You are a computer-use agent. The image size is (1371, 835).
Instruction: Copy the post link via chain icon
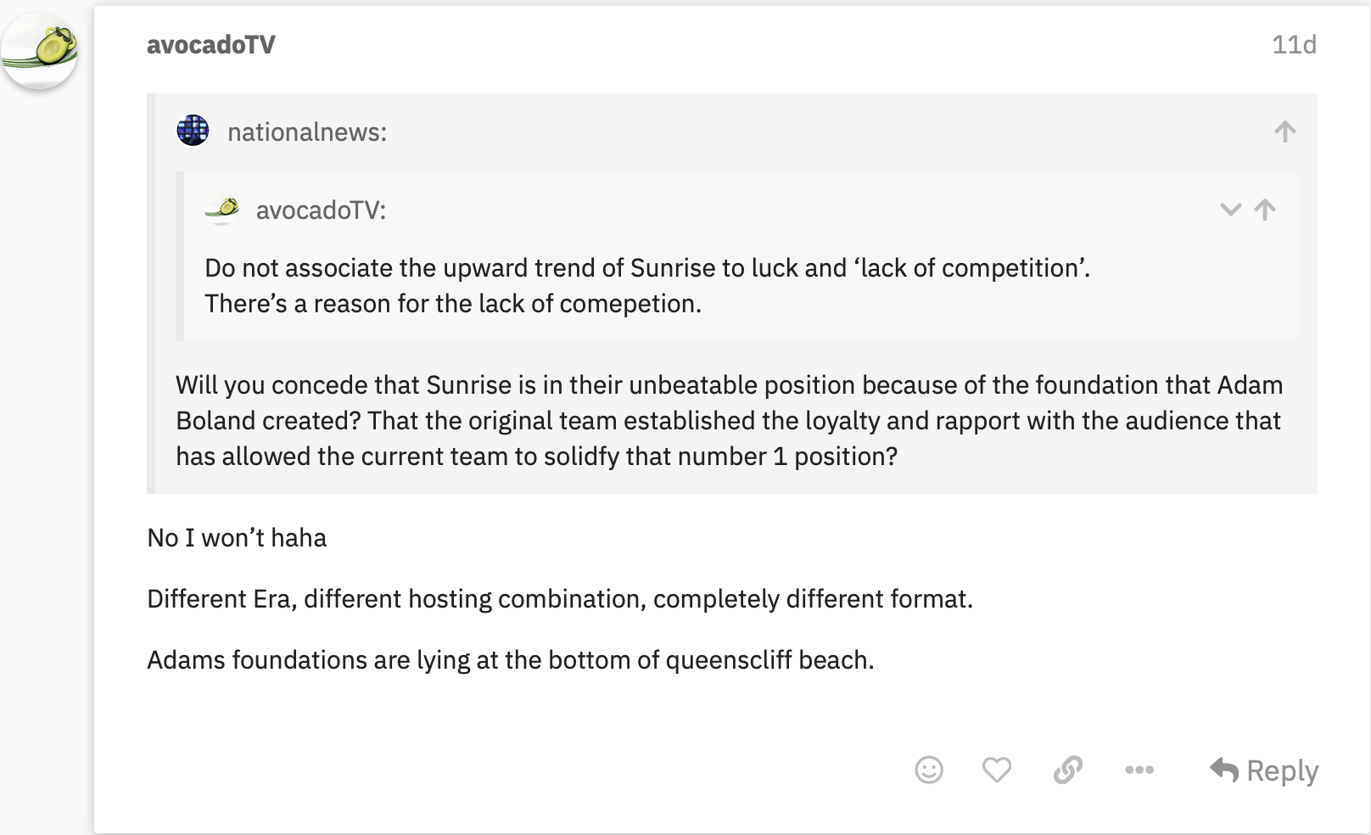click(x=1068, y=770)
